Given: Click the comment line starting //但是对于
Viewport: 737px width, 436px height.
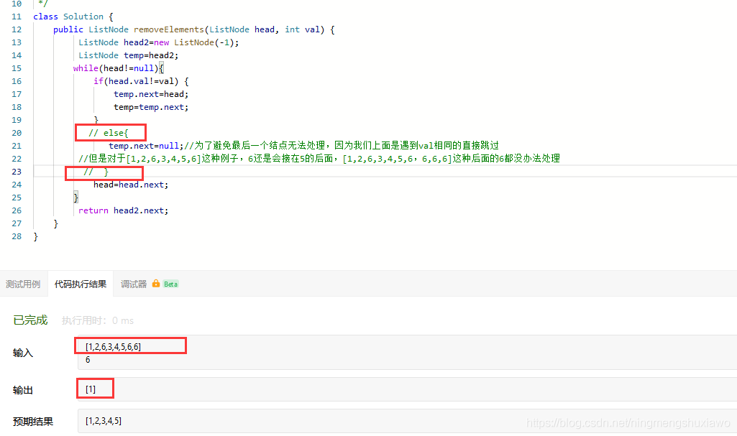Looking at the screenshot, I should (319, 159).
